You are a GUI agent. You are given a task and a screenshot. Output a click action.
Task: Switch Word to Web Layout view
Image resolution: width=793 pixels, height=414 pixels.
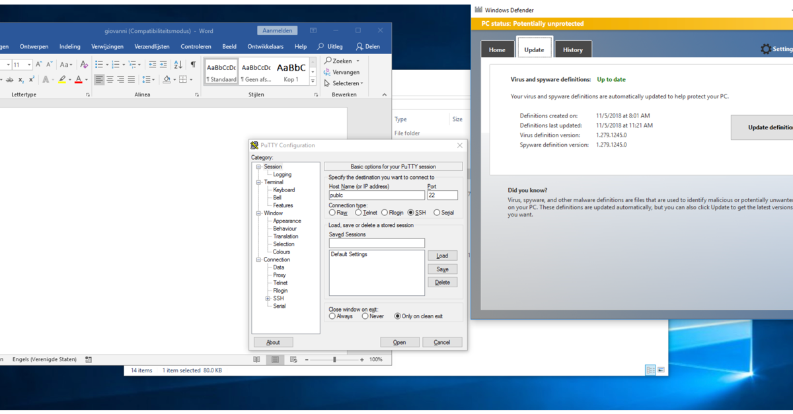click(x=293, y=360)
